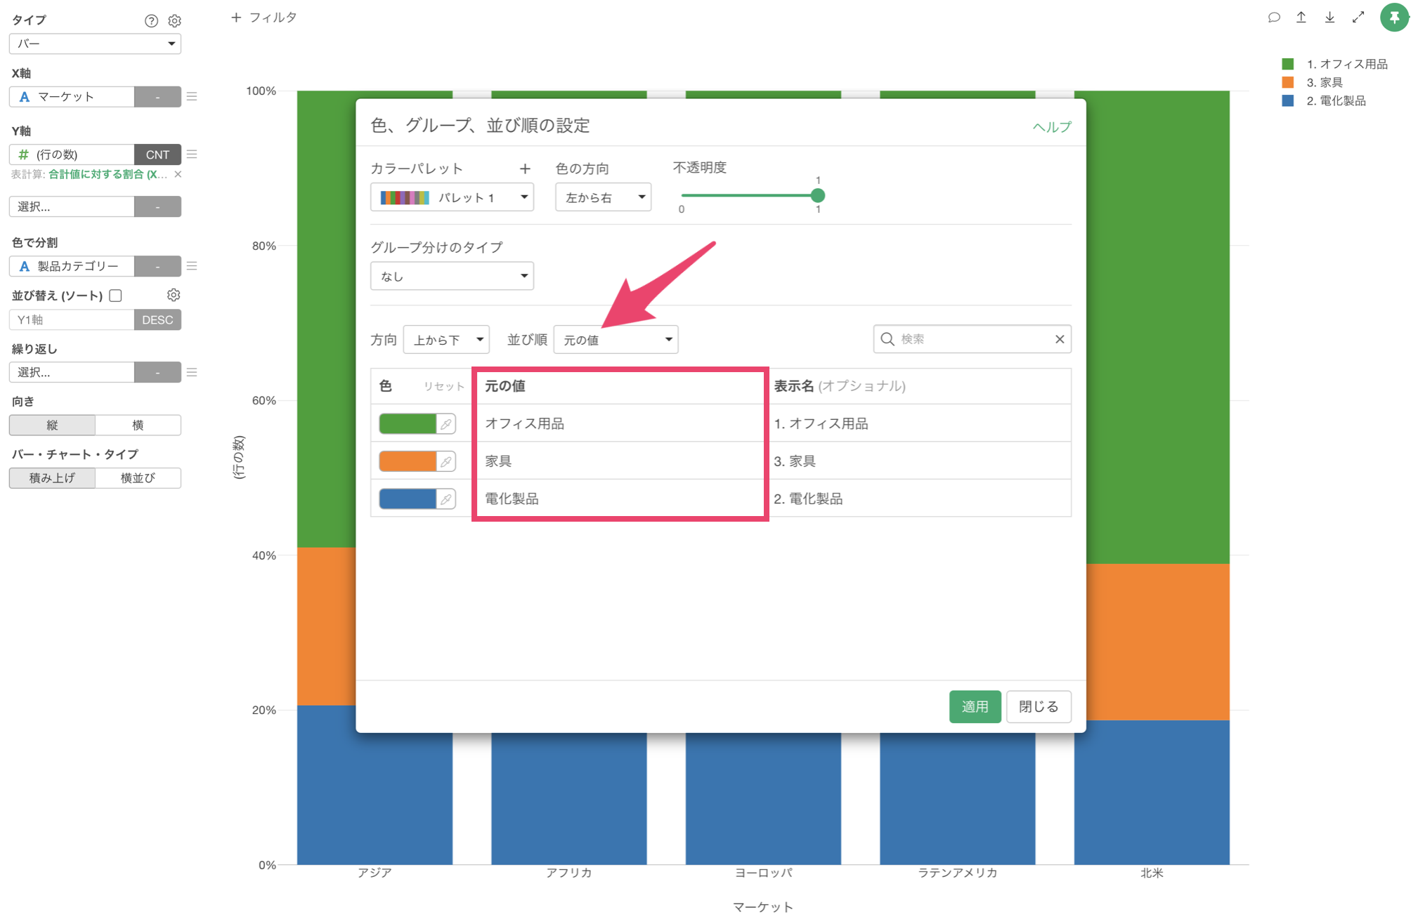
Task: Click the green pin icon
Action: (1394, 17)
